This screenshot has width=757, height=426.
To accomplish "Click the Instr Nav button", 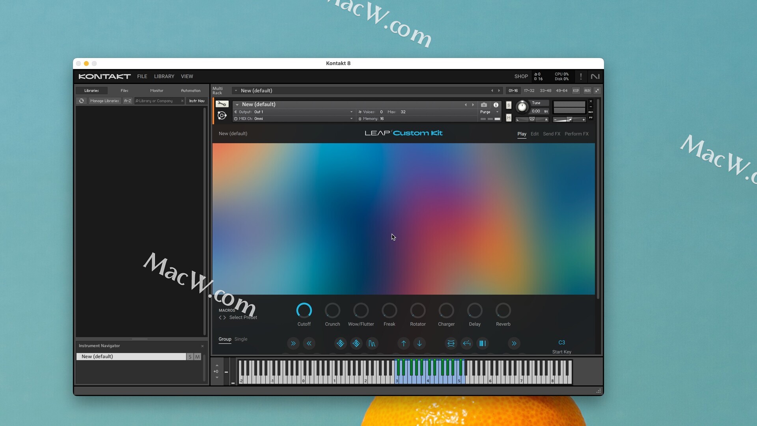I will pos(197,101).
